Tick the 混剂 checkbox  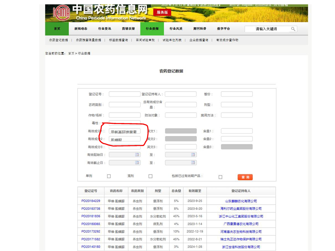point(150,176)
